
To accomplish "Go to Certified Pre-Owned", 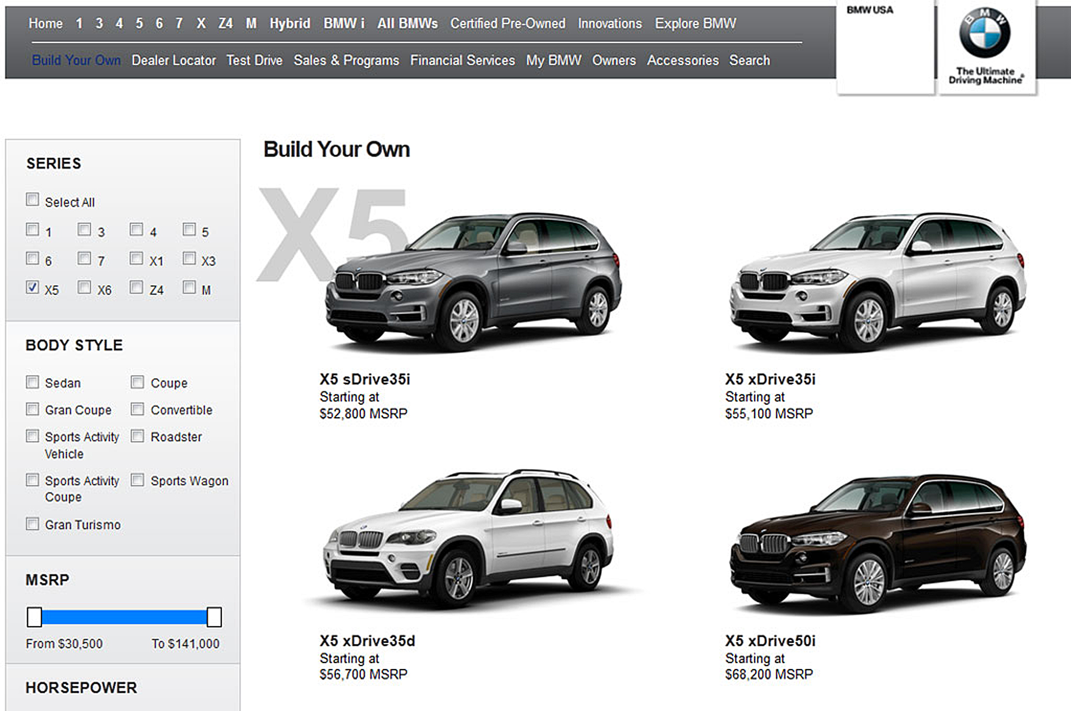I will coord(508,24).
